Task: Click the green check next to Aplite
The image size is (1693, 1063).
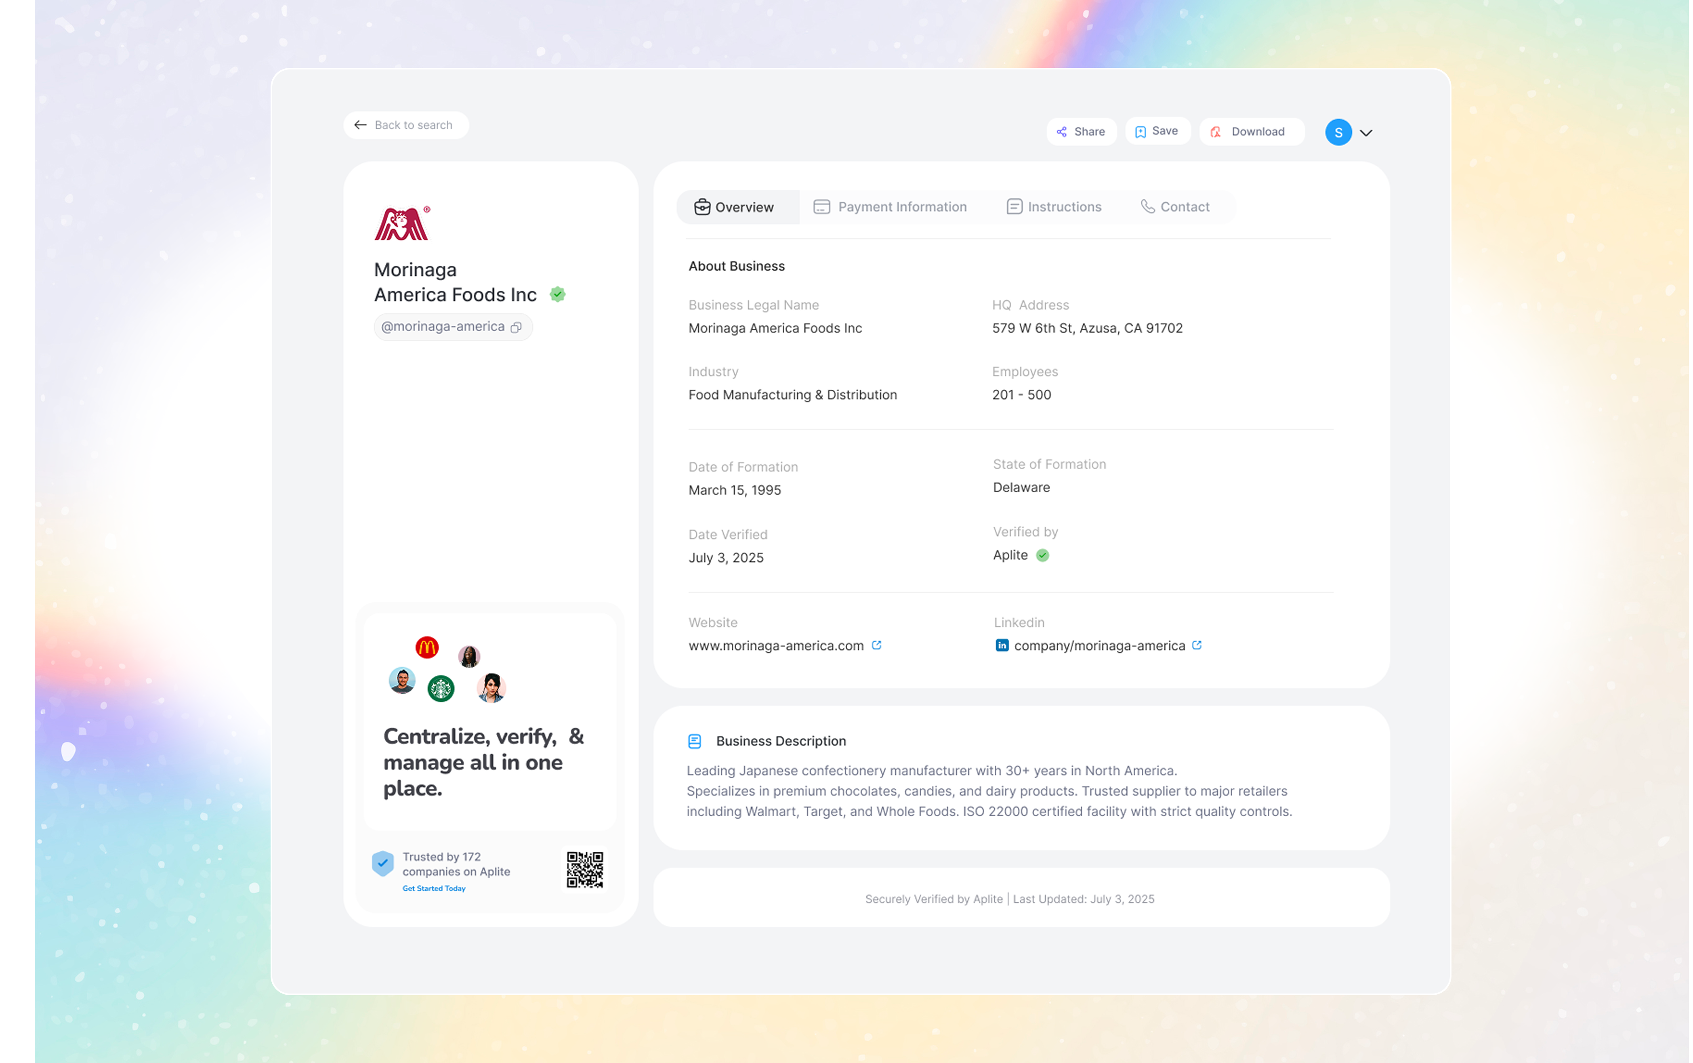Action: click(x=1043, y=555)
